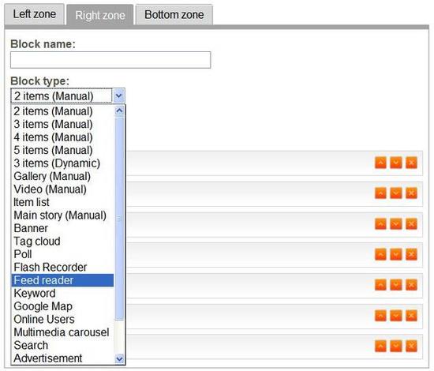This screenshot has height=371, width=434.
Task: Pick Tag cloud from block types
Action: pyautogui.click(x=62, y=242)
